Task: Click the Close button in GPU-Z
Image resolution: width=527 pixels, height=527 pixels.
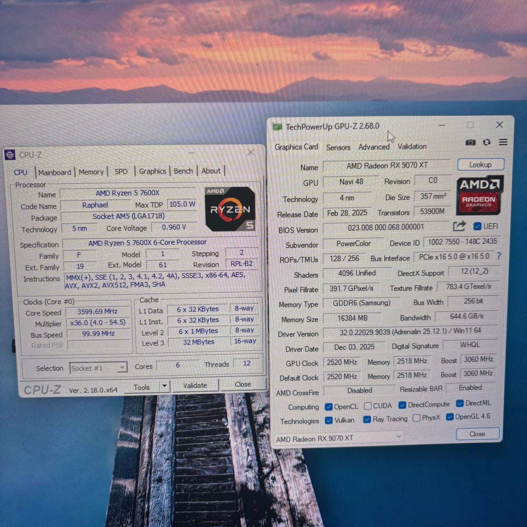Action: (x=477, y=434)
